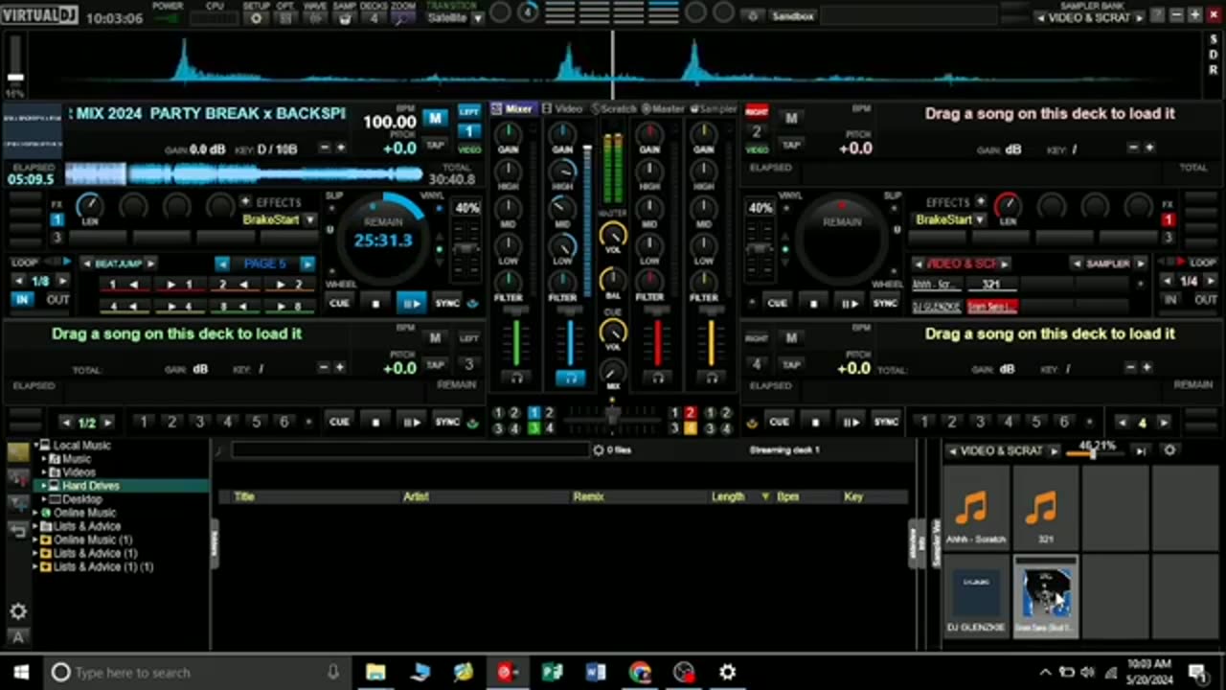Click the EFFECTS plus icon on deck 1
Image resolution: width=1226 pixels, height=690 pixels.
(245, 202)
